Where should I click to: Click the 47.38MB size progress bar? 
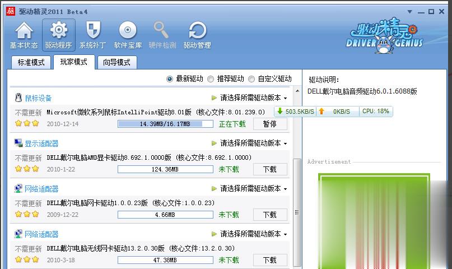click(x=165, y=260)
